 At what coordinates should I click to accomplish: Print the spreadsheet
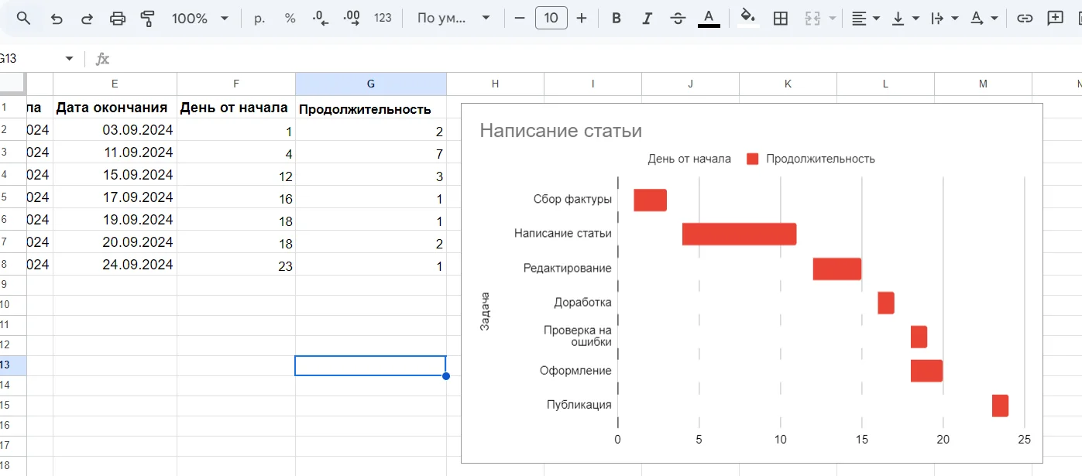pos(118,19)
